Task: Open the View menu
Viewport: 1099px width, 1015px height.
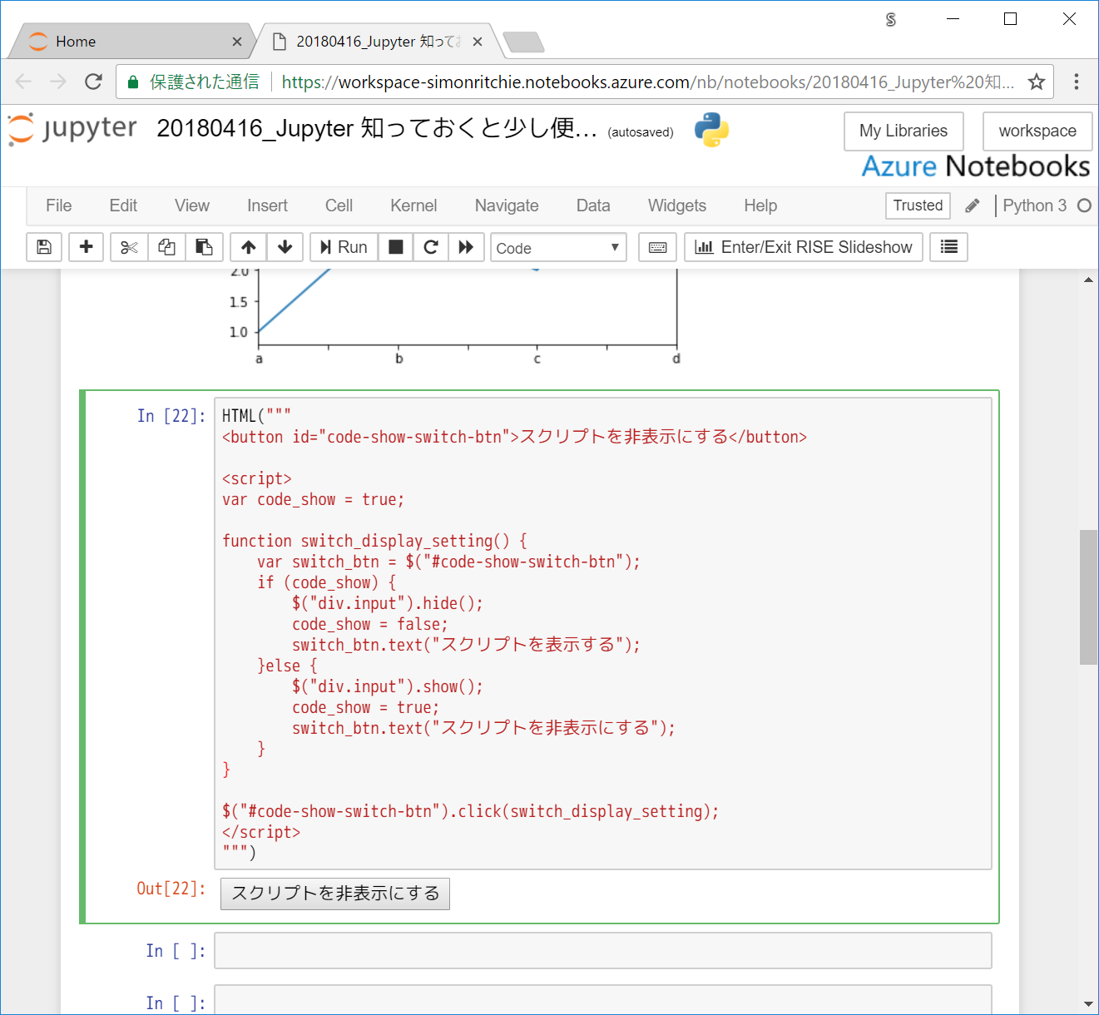Action: 192,205
